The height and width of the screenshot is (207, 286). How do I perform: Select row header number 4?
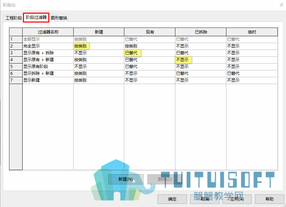[x=16, y=60]
